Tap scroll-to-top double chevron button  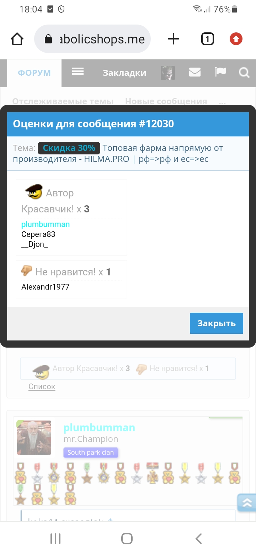[x=247, y=502]
